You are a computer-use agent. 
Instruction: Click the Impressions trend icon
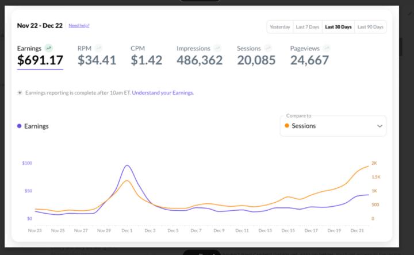pos(218,48)
